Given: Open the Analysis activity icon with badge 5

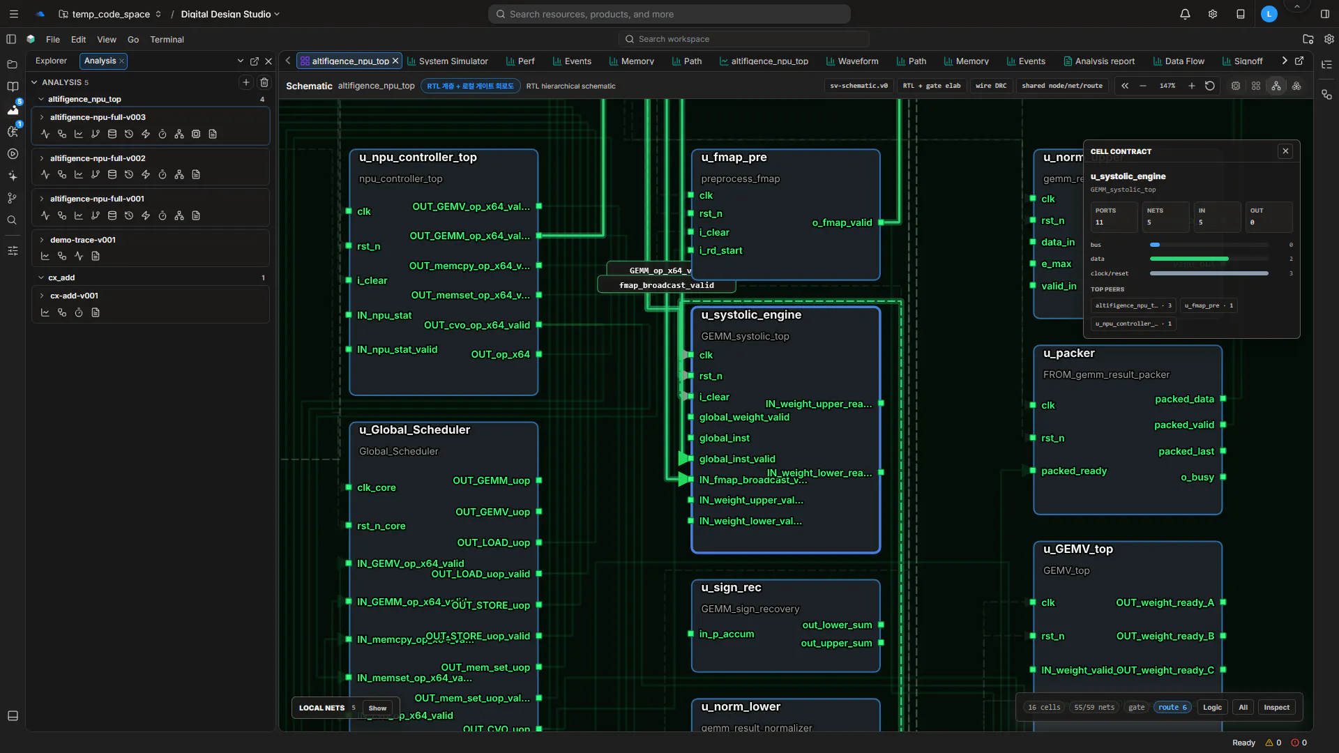Looking at the screenshot, I should pos(13,109).
